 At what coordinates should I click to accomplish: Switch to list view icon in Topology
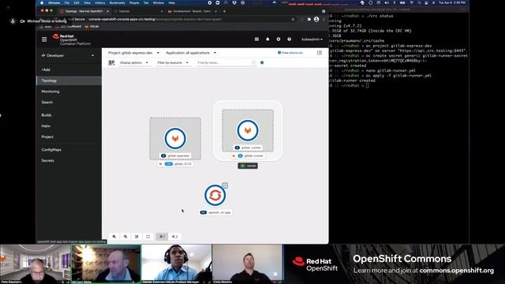(319, 53)
